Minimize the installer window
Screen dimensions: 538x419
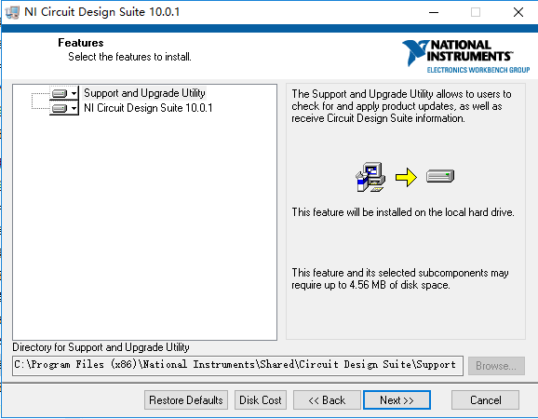(x=434, y=12)
